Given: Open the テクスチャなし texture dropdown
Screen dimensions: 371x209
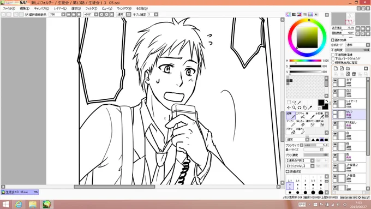Looking at the screenshot, I should tap(312, 166).
